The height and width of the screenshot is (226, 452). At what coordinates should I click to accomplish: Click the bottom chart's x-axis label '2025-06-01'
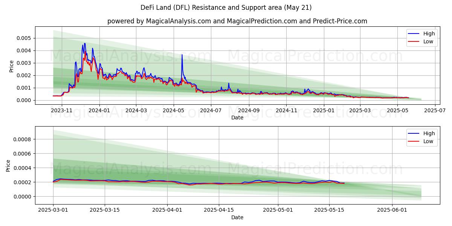(392, 210)
